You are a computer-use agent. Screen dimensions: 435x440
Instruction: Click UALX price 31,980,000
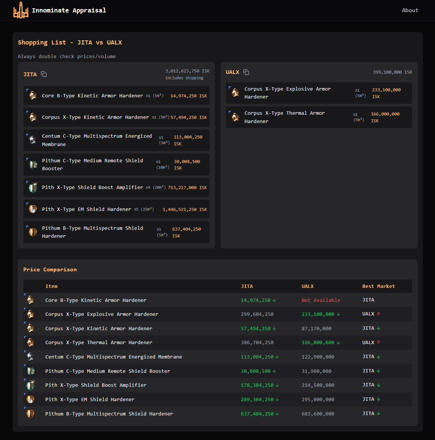click(316, 371)
